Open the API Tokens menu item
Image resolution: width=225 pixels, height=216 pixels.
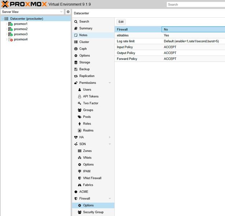click(x=93, y=96)
